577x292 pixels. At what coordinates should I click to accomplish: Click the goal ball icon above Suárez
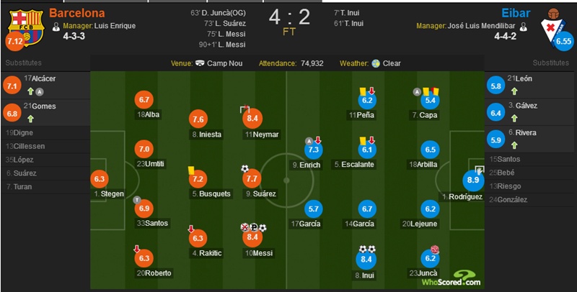tap(245, 169)
